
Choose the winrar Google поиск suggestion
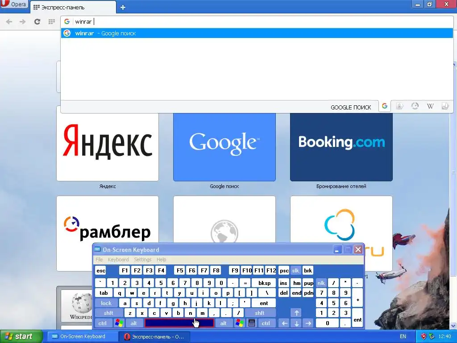[x=257, y=33]
